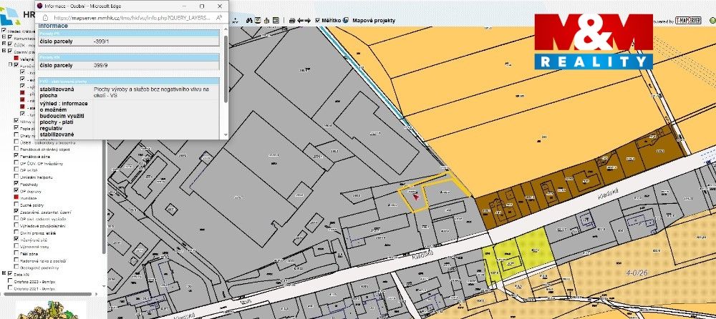
Task: Click the 'stabilizovaná plocha' label in popup
Action: click(57, 93)
